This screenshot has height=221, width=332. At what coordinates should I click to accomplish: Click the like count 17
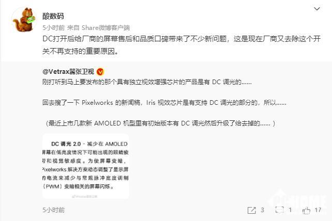click(318, 210)
